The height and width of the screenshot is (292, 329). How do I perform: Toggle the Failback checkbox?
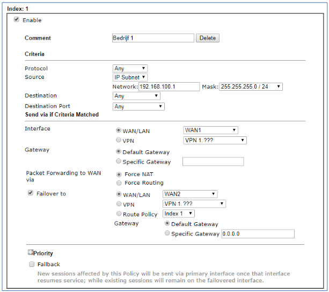[32, 264]
